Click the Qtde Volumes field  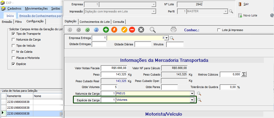tap(109, 87)
